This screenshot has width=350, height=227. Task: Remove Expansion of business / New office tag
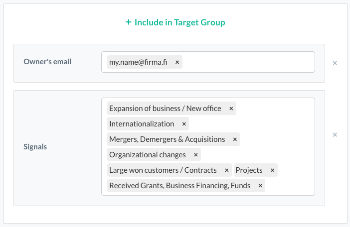(x=231, y=109)
